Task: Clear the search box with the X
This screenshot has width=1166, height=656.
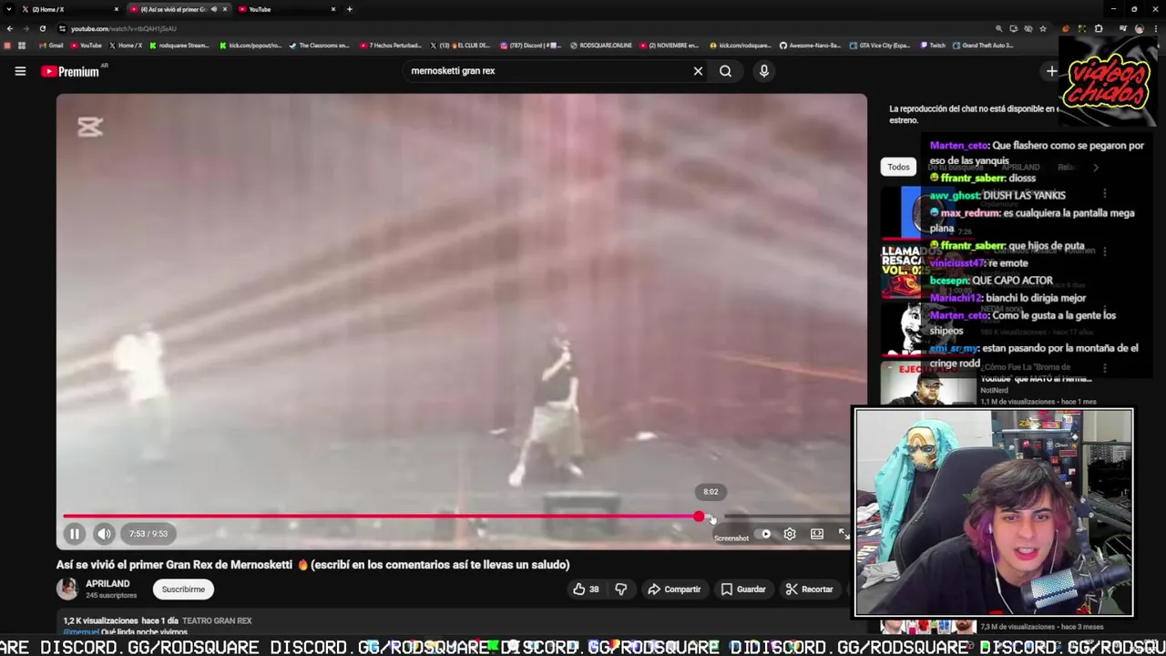Action: (698, 71)
